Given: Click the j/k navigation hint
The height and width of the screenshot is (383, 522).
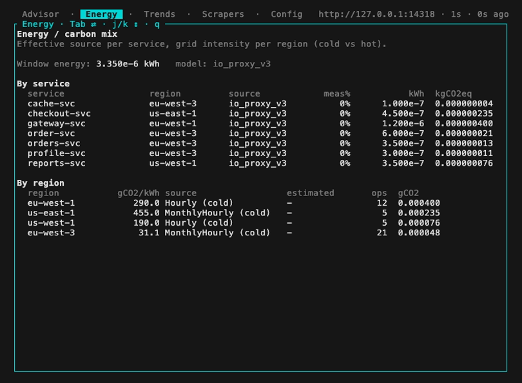Looking at the screenshot, I should pyautogui.click(x=125, y=25).
